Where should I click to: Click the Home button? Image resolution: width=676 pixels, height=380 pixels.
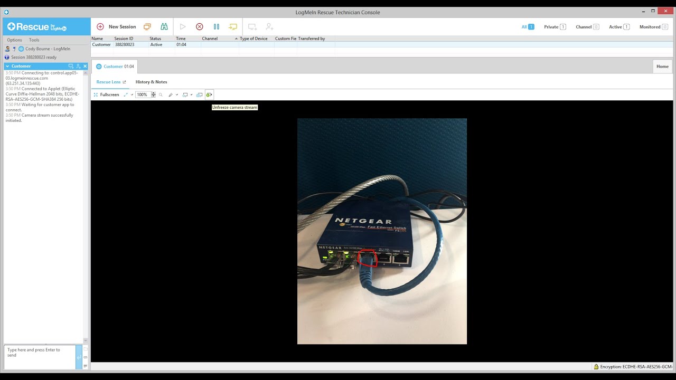662,66
